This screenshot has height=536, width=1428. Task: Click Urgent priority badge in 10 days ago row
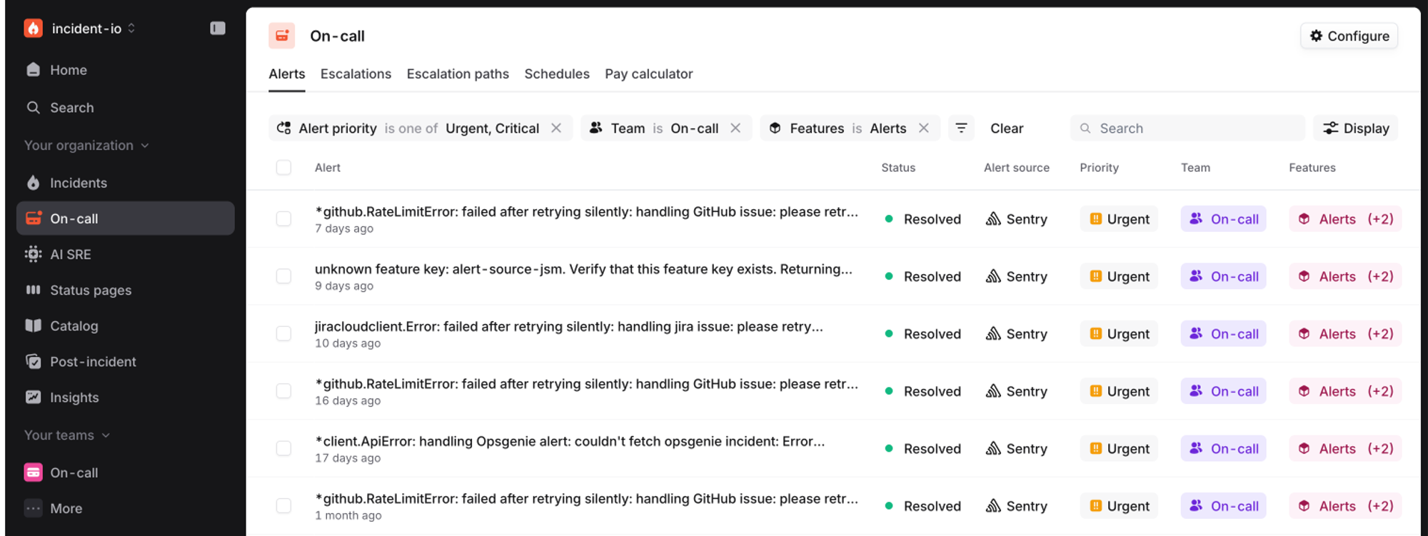(1119, 333)
